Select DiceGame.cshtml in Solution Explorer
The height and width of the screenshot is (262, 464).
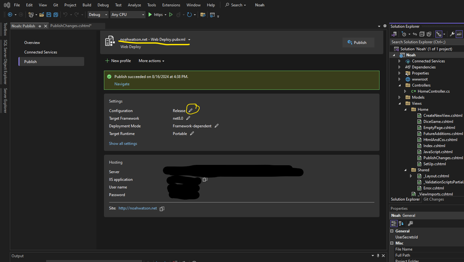click(438, 122)
